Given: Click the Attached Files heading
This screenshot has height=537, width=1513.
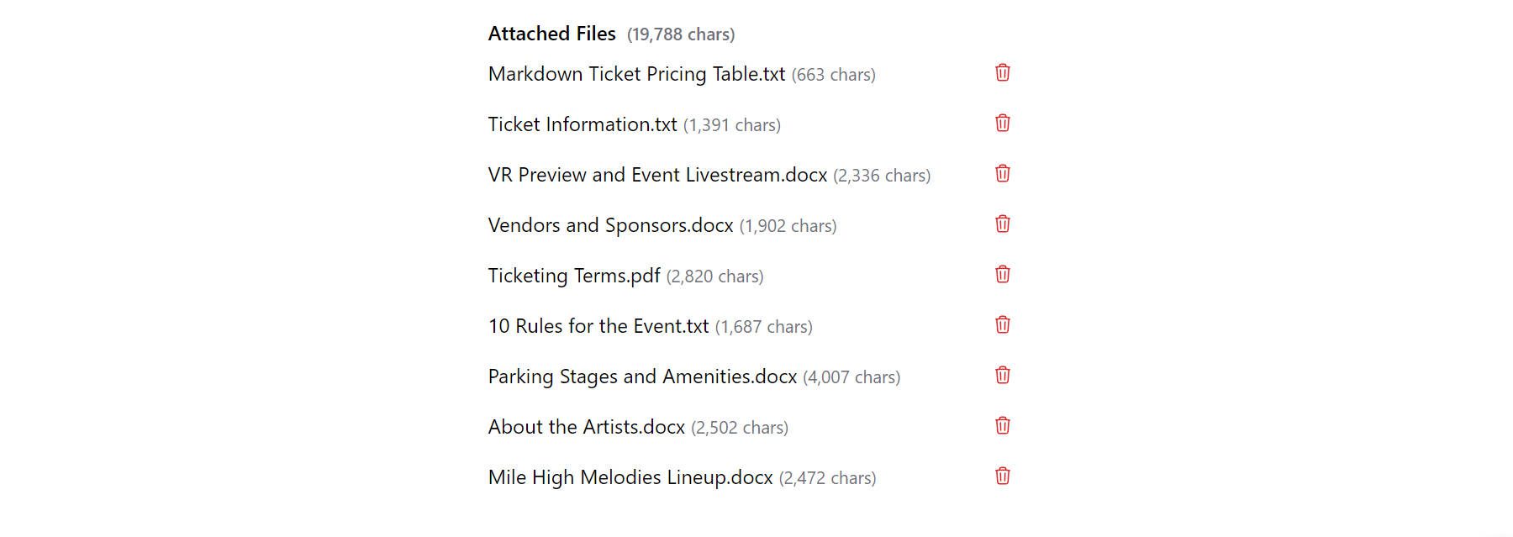Looking at the screenshot, I should coord(551,34).
